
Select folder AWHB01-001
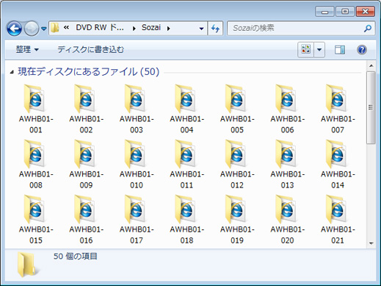tap(36, 109)
